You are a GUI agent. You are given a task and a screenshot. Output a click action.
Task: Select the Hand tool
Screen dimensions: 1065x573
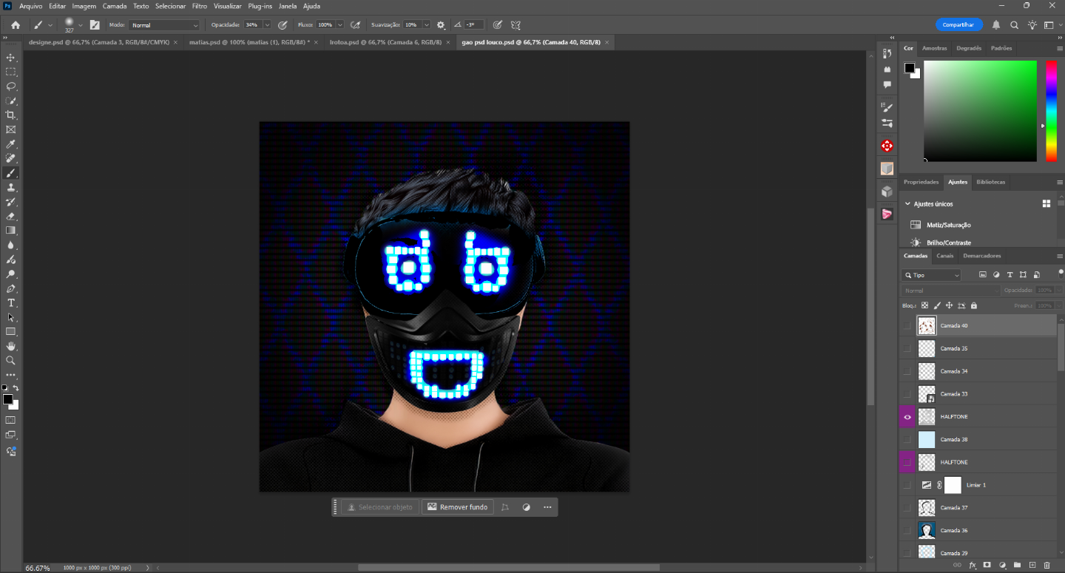(x=11, y=346)
